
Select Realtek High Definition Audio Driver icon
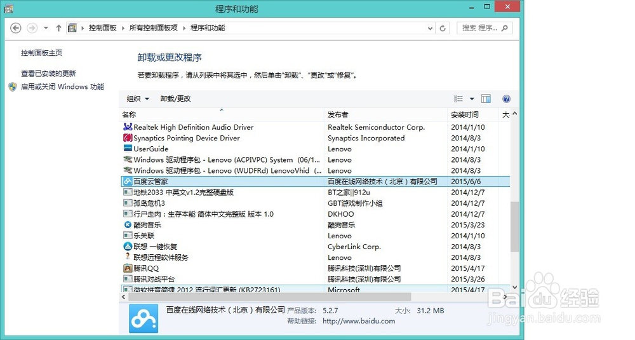[128, 127]
